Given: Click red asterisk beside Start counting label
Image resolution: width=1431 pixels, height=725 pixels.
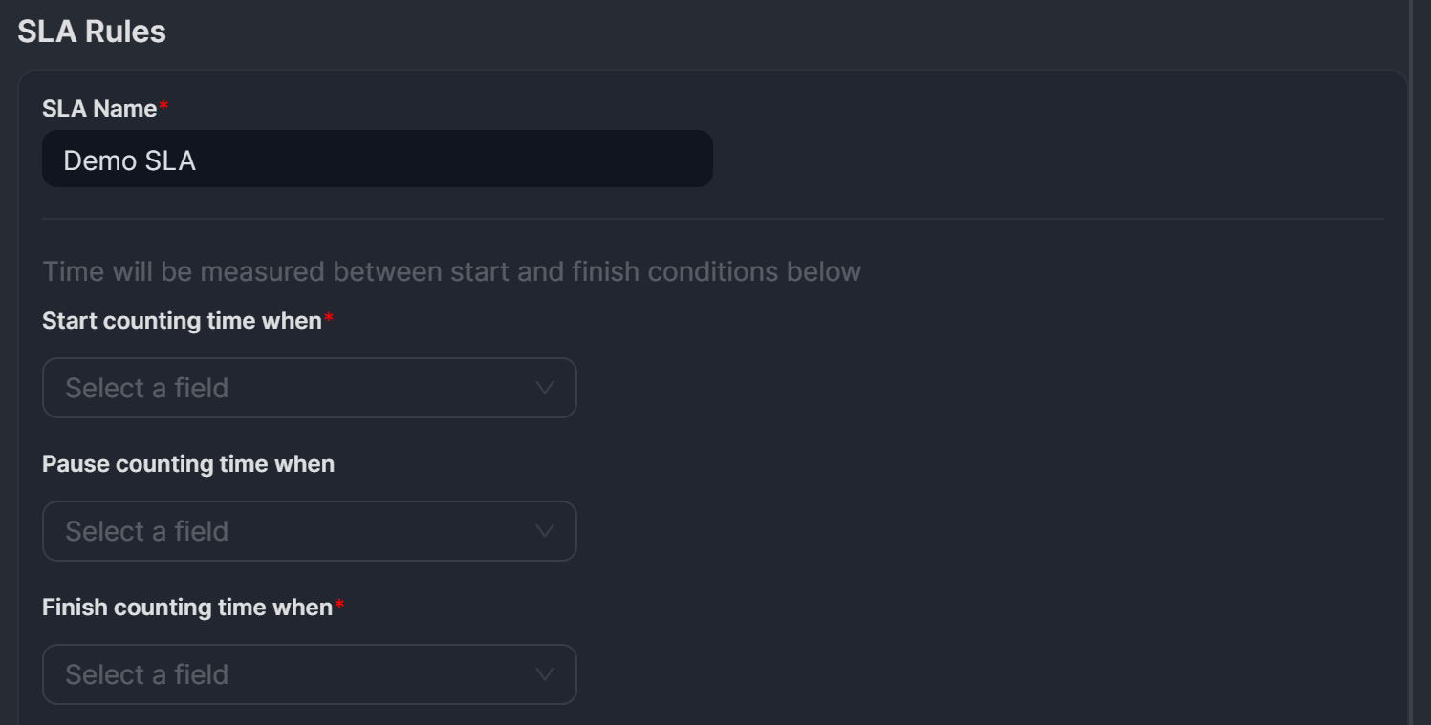Looking at the screenshot, I should 329,319.
